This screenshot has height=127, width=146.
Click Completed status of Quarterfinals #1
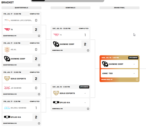34,14
